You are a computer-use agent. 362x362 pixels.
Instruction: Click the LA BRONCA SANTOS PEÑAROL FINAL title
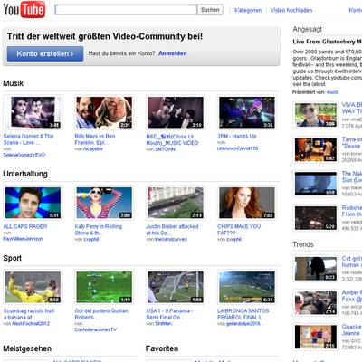pos(243,314)
